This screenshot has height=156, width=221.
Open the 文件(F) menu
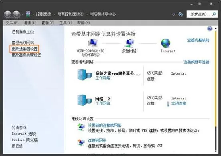click(12, 23)
